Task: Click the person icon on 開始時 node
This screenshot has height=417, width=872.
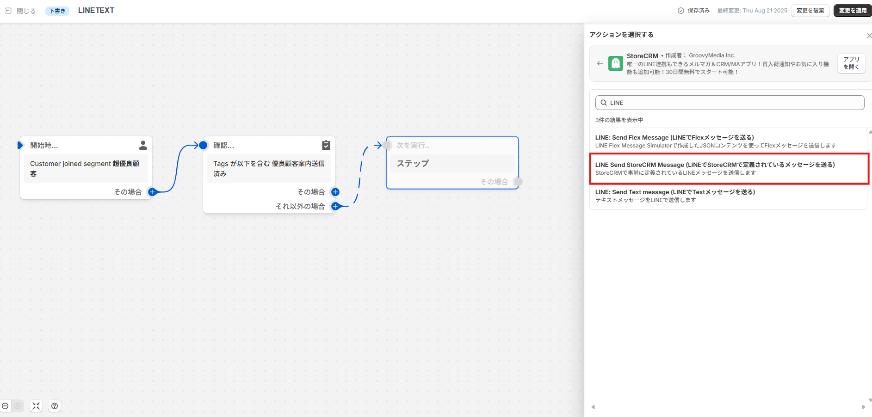Action: [x=143, y=145]
